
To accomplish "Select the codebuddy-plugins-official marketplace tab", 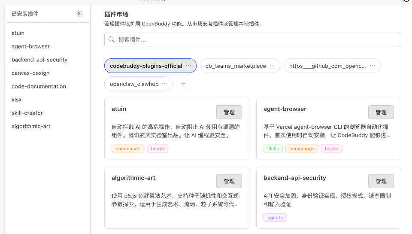I will click(146, 66).
